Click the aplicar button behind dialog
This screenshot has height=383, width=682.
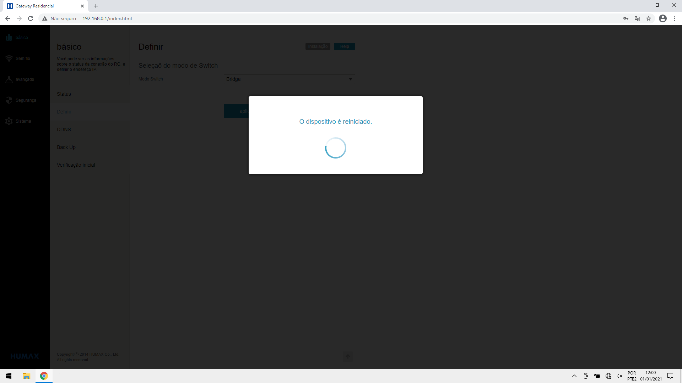pos(236,111)
